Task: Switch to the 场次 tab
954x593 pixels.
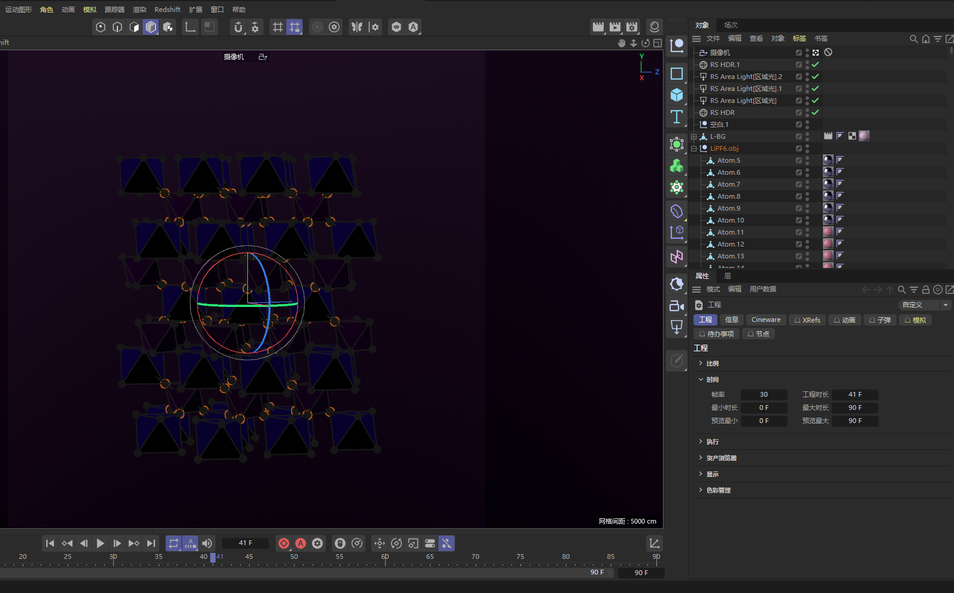Action: 731,25
